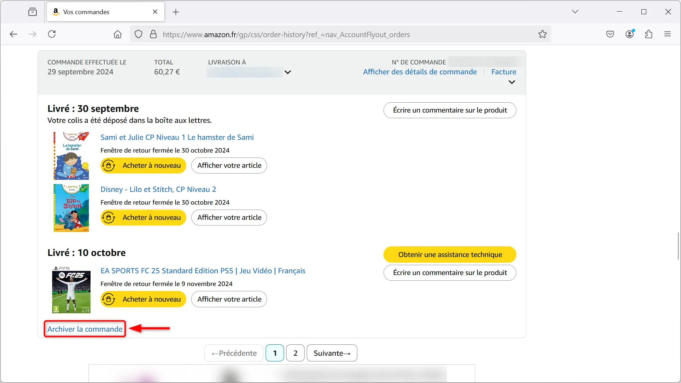Screen dimensions: 681x383
Task: Open Disney - Lilo et Stitch link
Action: (158, 189)
